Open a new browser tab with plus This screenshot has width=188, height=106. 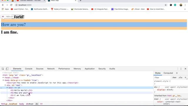click(80, 1)
